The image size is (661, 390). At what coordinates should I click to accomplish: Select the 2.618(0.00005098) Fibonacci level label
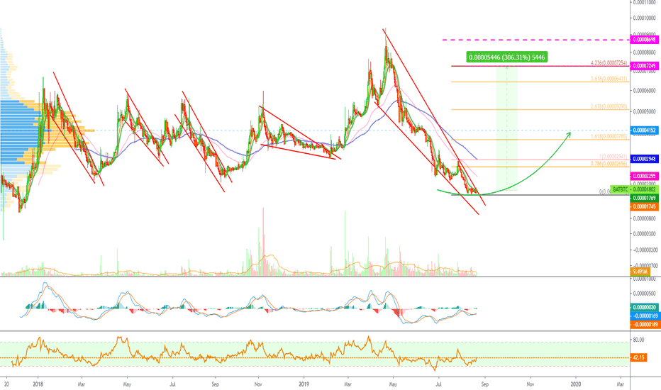(x=609, y=106)
